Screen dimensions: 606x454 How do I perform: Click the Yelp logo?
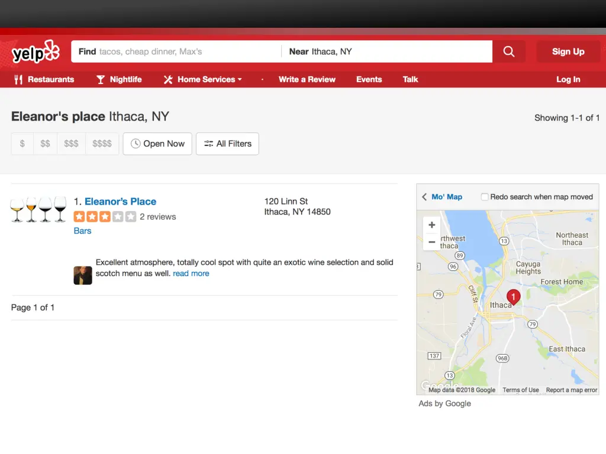coord(36,52)
